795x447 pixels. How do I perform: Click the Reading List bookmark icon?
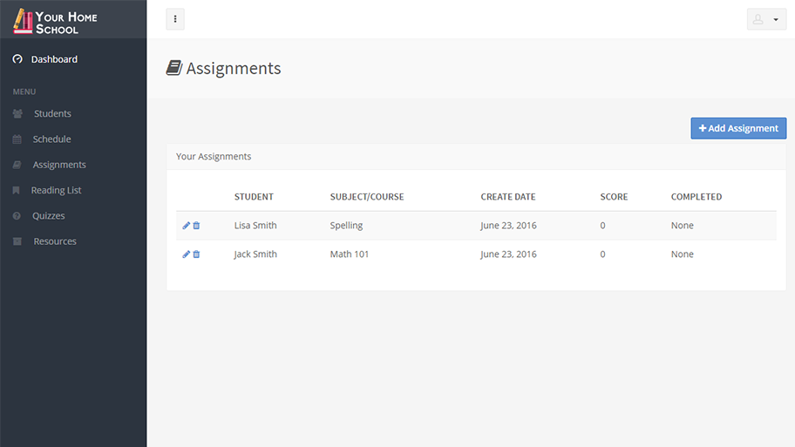tap(17, 190)
